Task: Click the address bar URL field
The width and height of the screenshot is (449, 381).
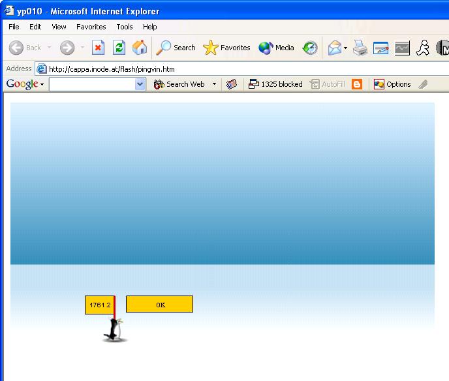Action: pos(235,69)
